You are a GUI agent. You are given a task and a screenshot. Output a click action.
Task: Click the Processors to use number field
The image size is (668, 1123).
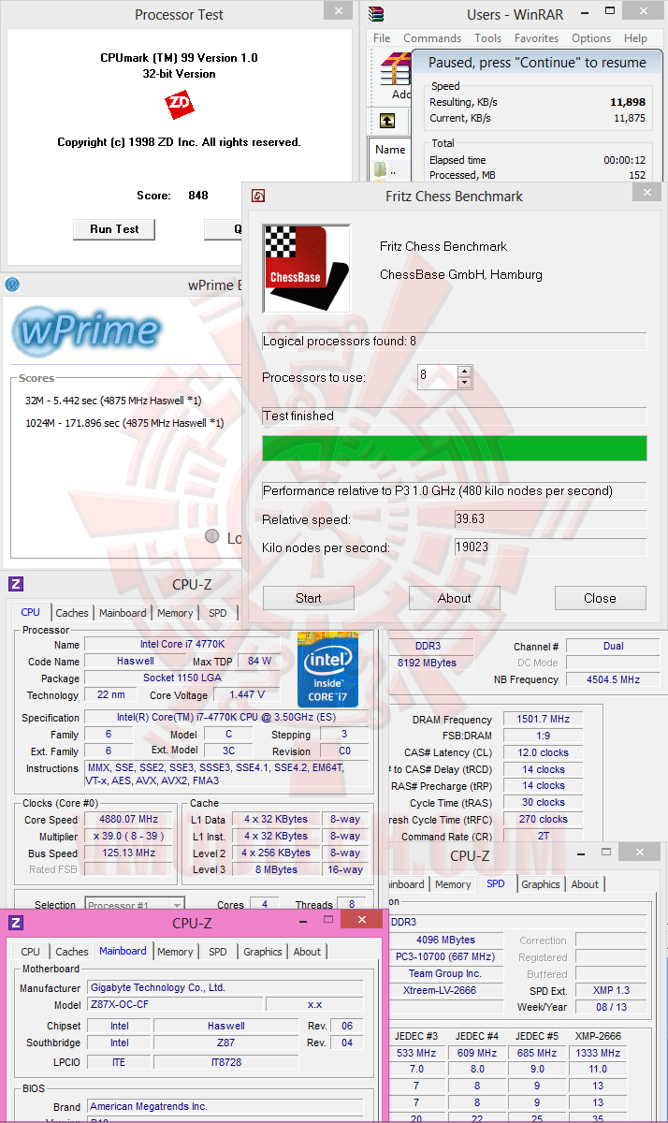(x=437, y=377)
